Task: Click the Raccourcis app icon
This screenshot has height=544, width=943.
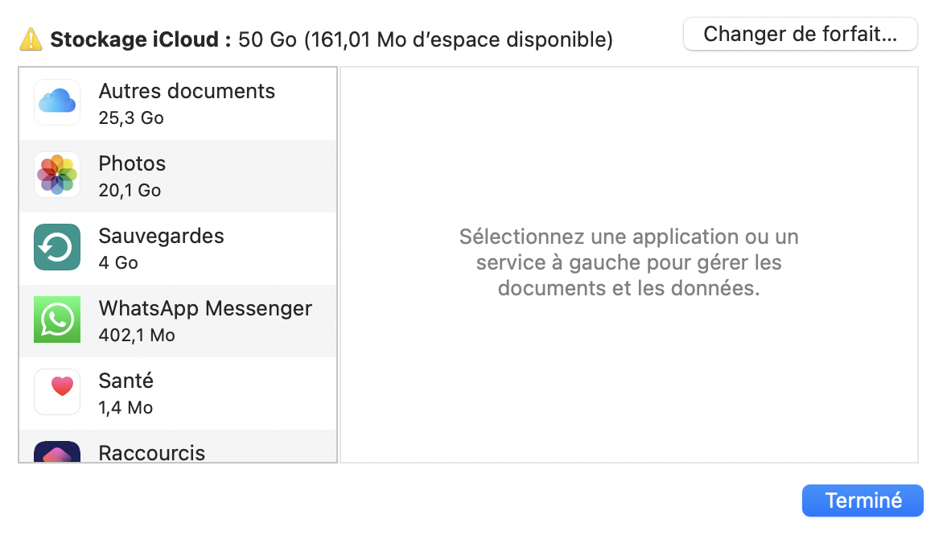Action: 57,452
